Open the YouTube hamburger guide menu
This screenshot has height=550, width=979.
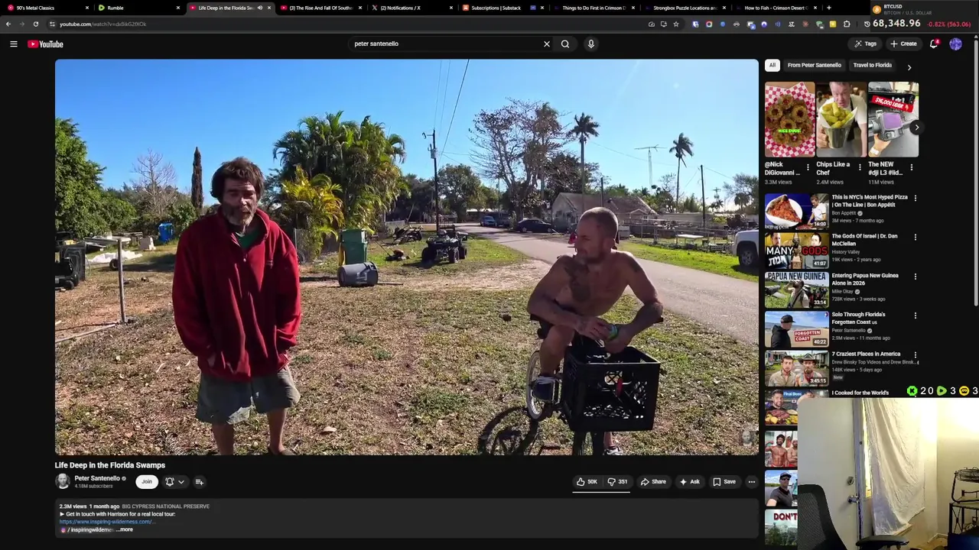tap(13, 44)
